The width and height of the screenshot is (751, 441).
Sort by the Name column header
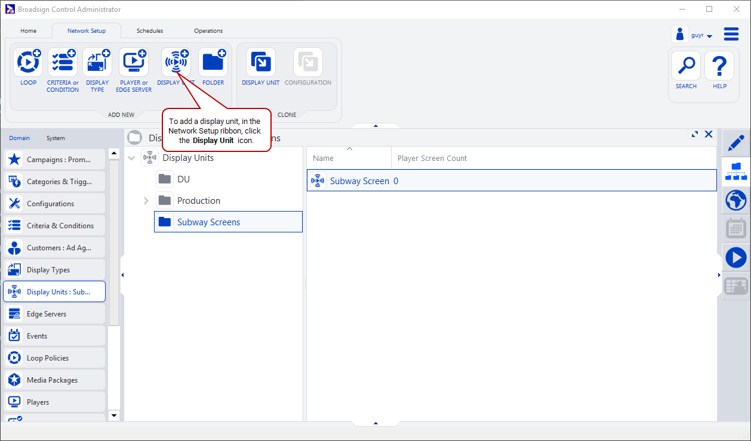pos(349,158)
